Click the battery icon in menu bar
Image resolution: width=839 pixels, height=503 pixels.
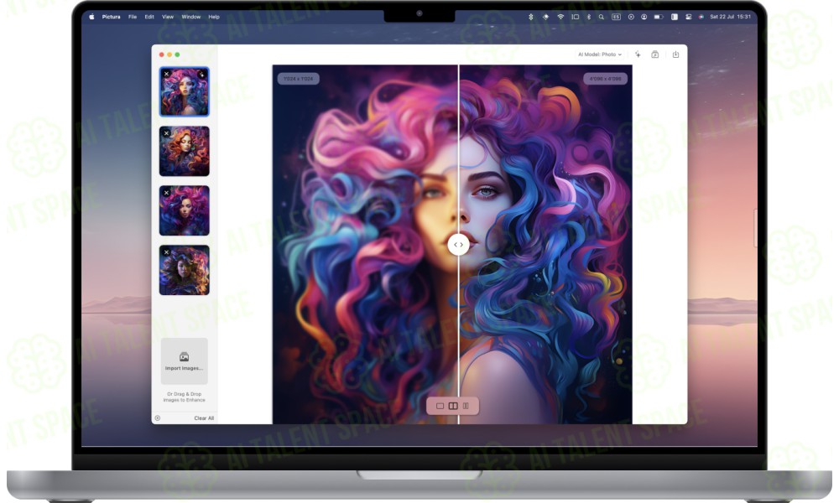pyautogui.click(x=659, y=17)
